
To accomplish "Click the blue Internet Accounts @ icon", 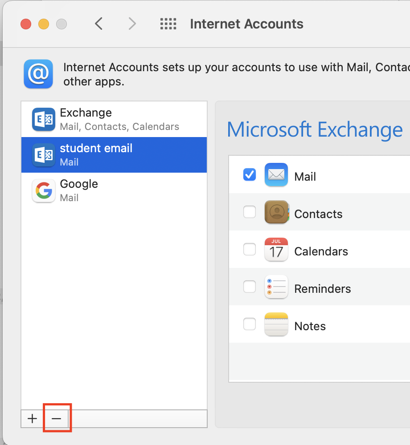I will (x=38, y=74).
